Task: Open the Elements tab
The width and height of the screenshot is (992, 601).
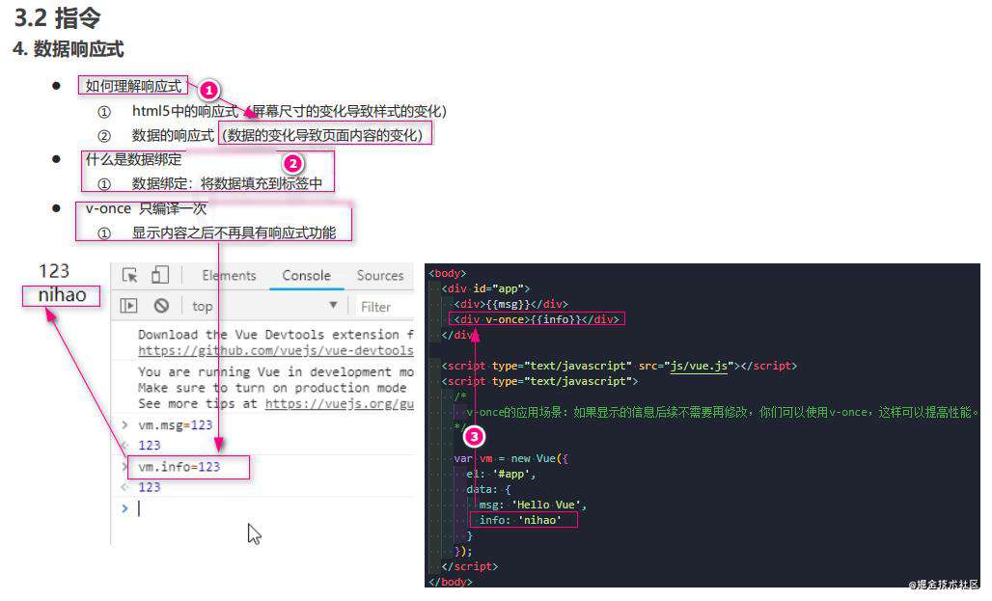Action: coord(229,276)
